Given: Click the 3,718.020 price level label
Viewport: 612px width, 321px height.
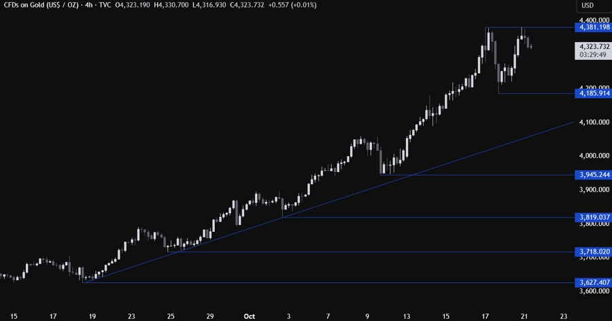Looking at the screenshot, I should (593, 252).
